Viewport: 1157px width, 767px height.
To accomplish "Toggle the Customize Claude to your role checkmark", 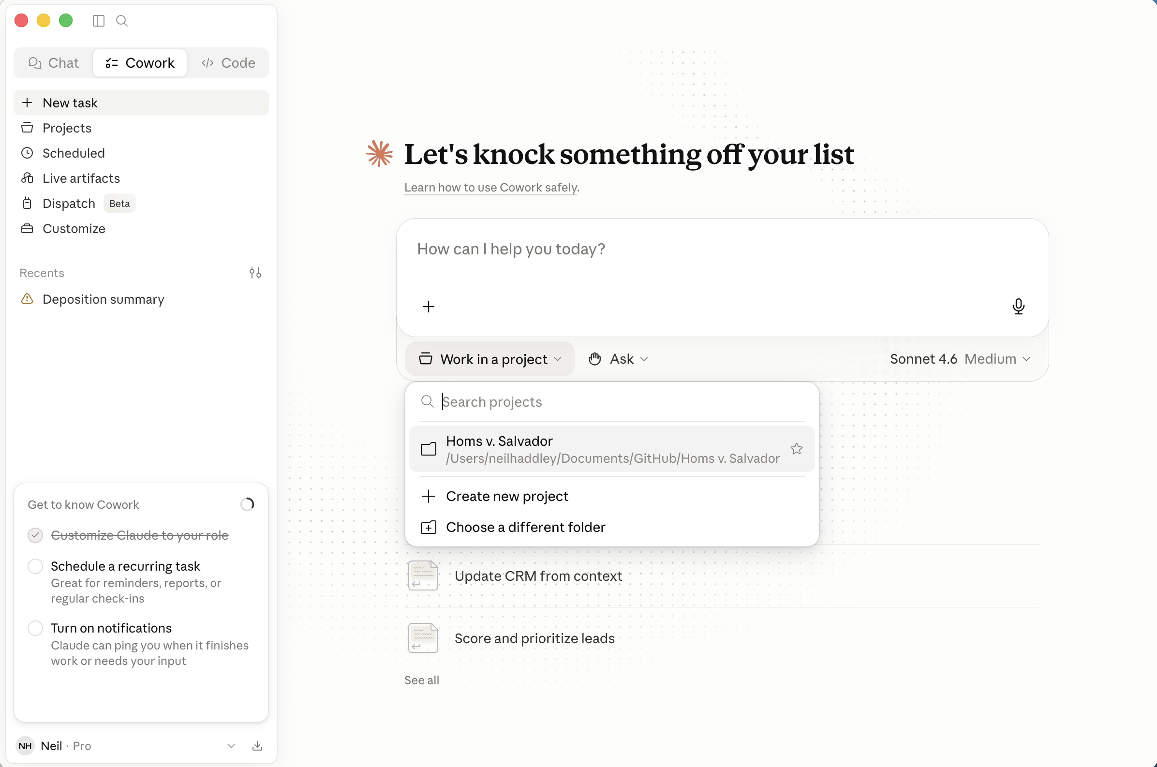I will (x=35, y=535).
